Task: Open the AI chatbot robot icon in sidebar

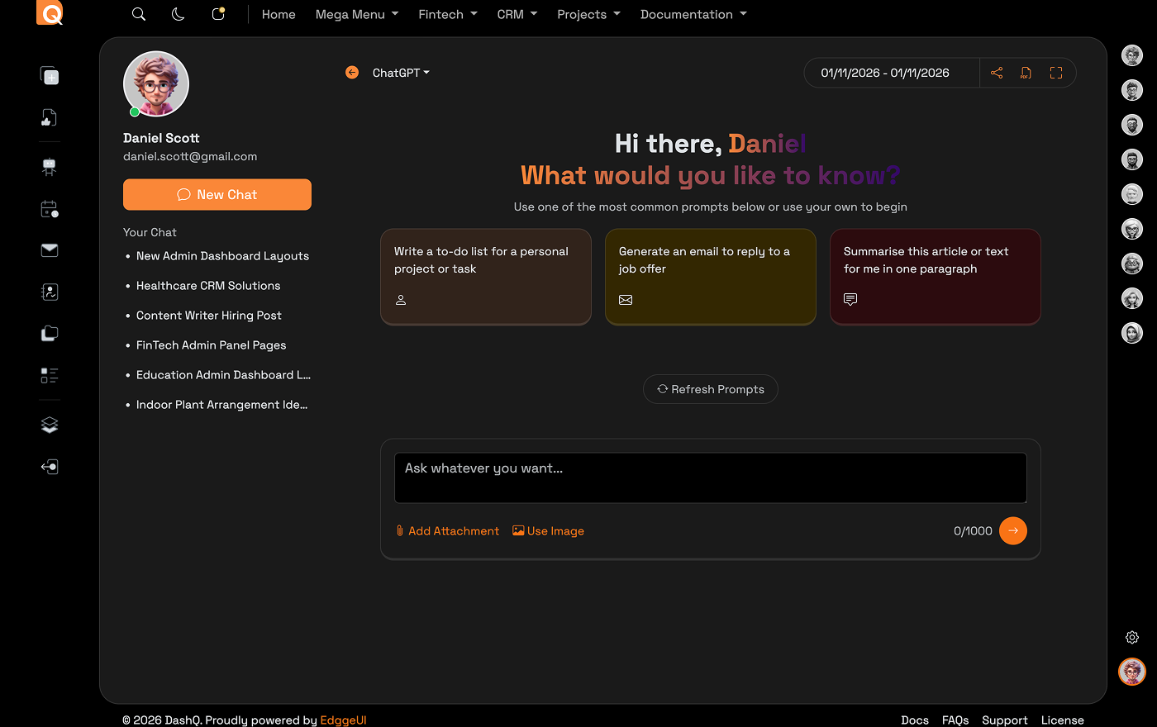Action: pyautogui.click(x=49, y=166)
